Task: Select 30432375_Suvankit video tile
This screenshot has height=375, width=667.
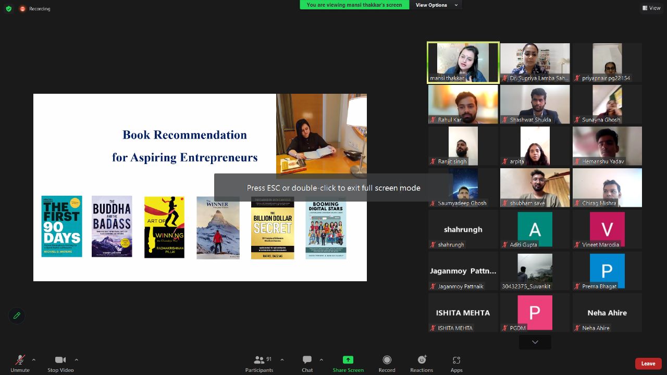Action: (x=535, y=271)
